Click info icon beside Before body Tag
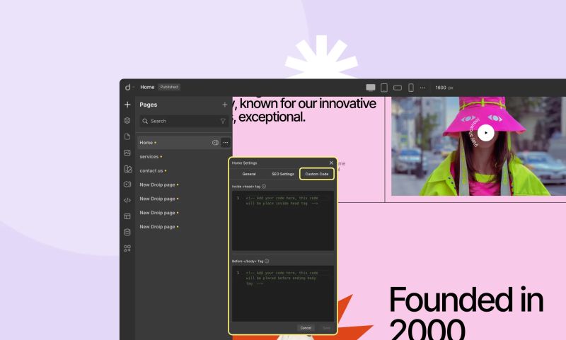 pyautogui.click(x=267, y=261)
